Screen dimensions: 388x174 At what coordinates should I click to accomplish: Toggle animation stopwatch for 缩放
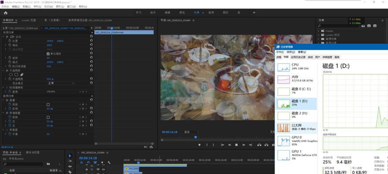[x=10, y=45]
